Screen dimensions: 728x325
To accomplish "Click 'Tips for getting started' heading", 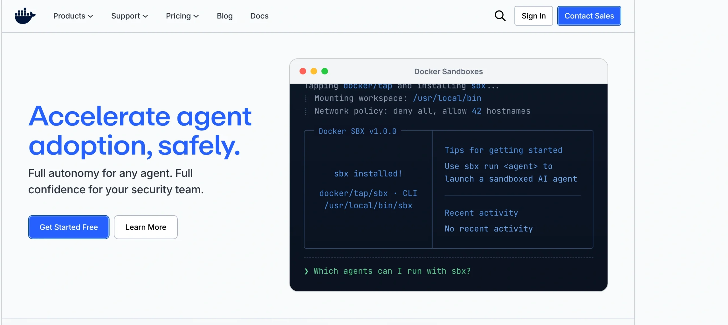I will tap(504, 150).
